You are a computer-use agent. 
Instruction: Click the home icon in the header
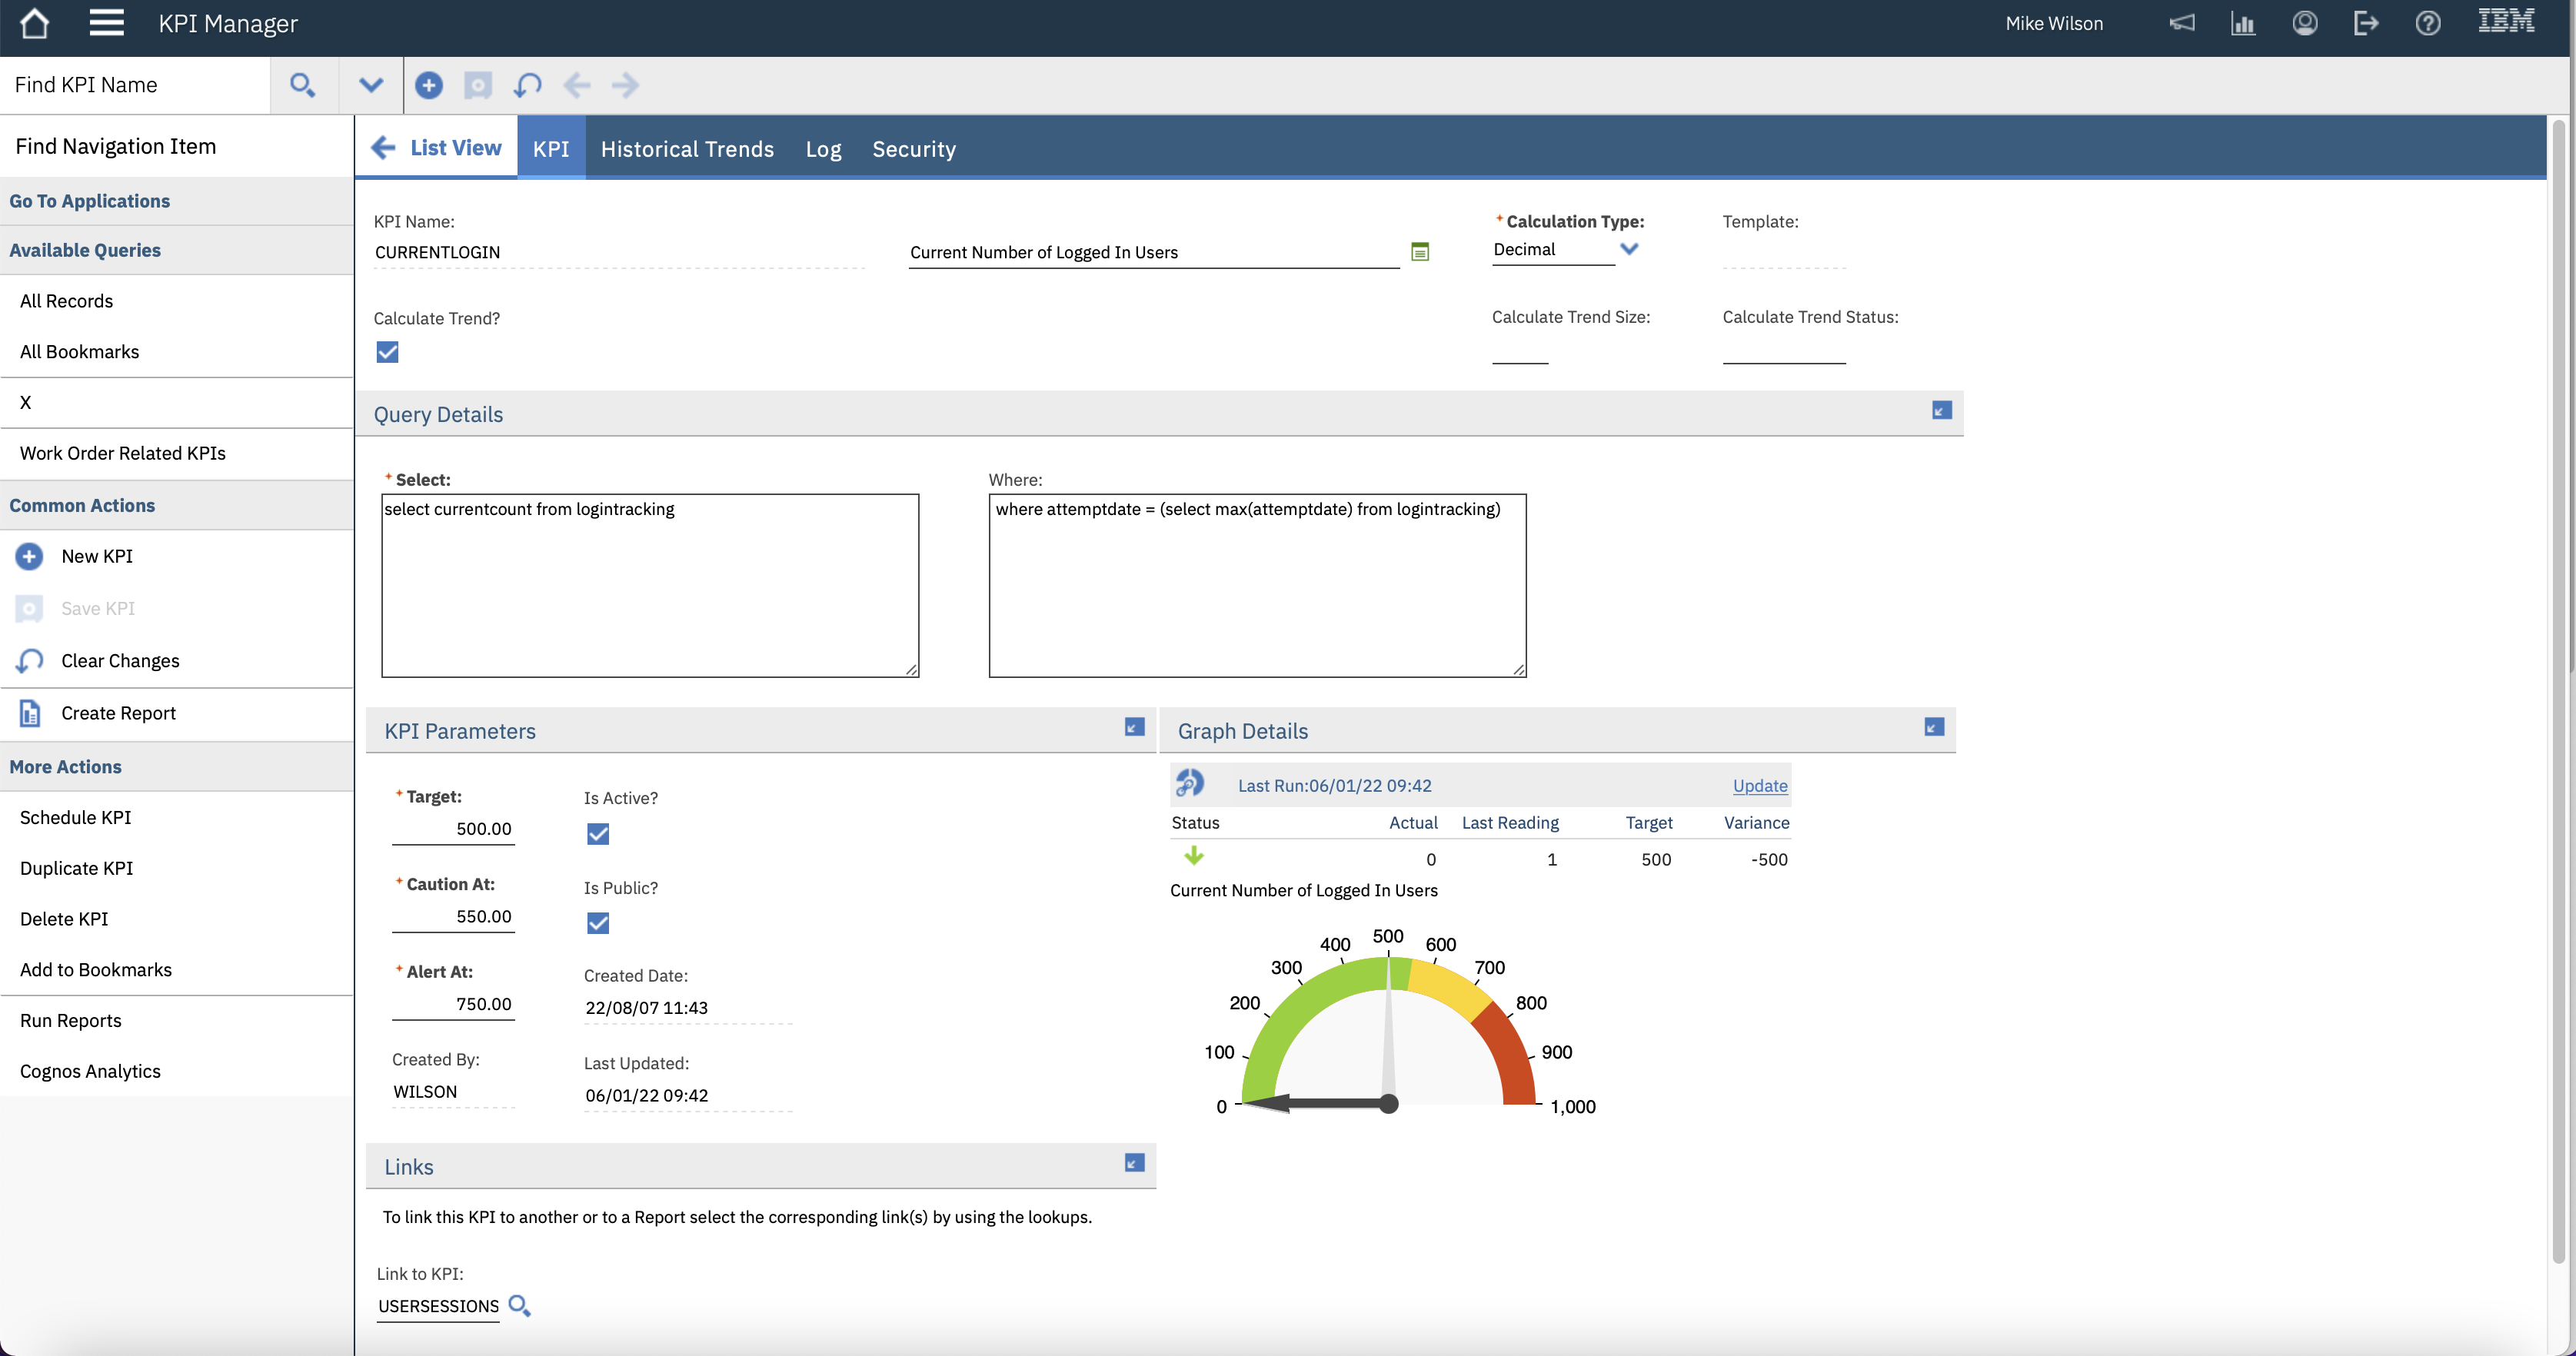click(x=34, y=24)
